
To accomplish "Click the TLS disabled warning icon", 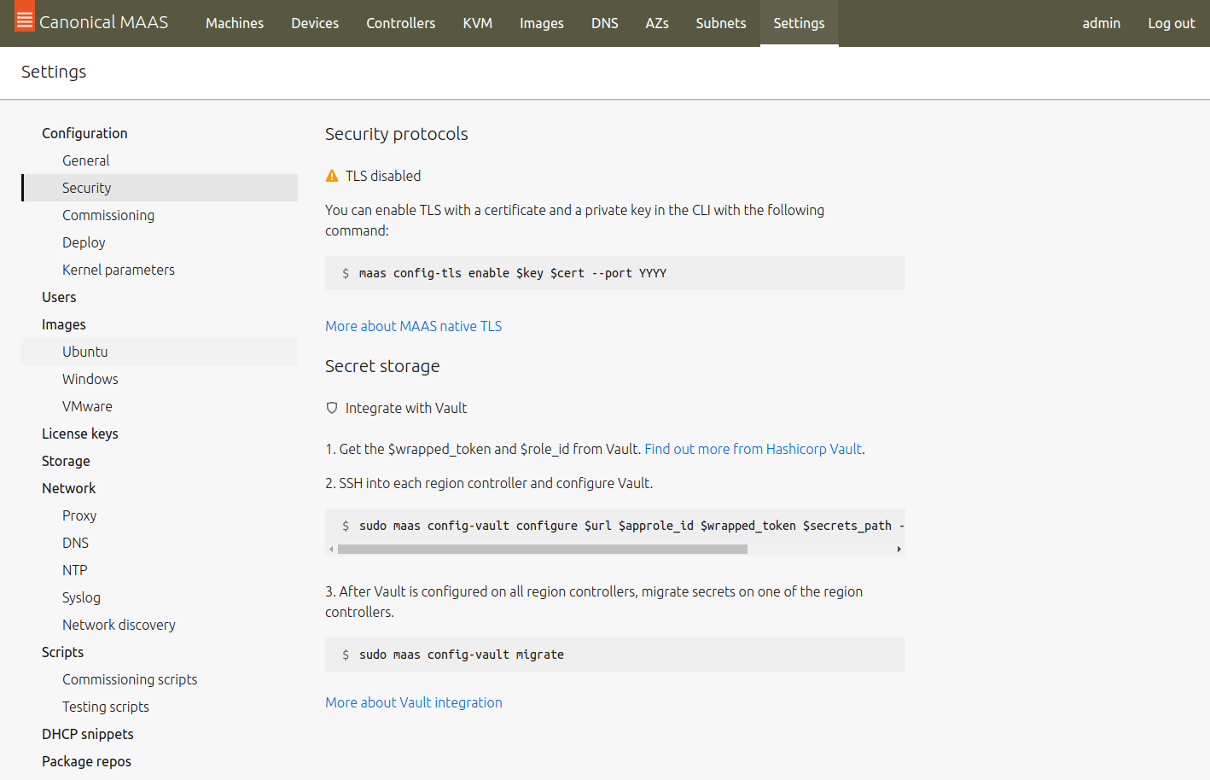I will click(x=331, y=176).
